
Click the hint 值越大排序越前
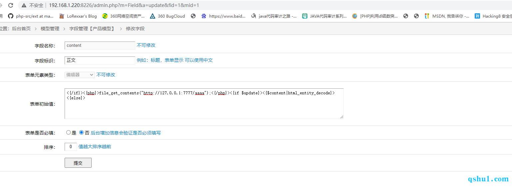(x=95, y=146)
